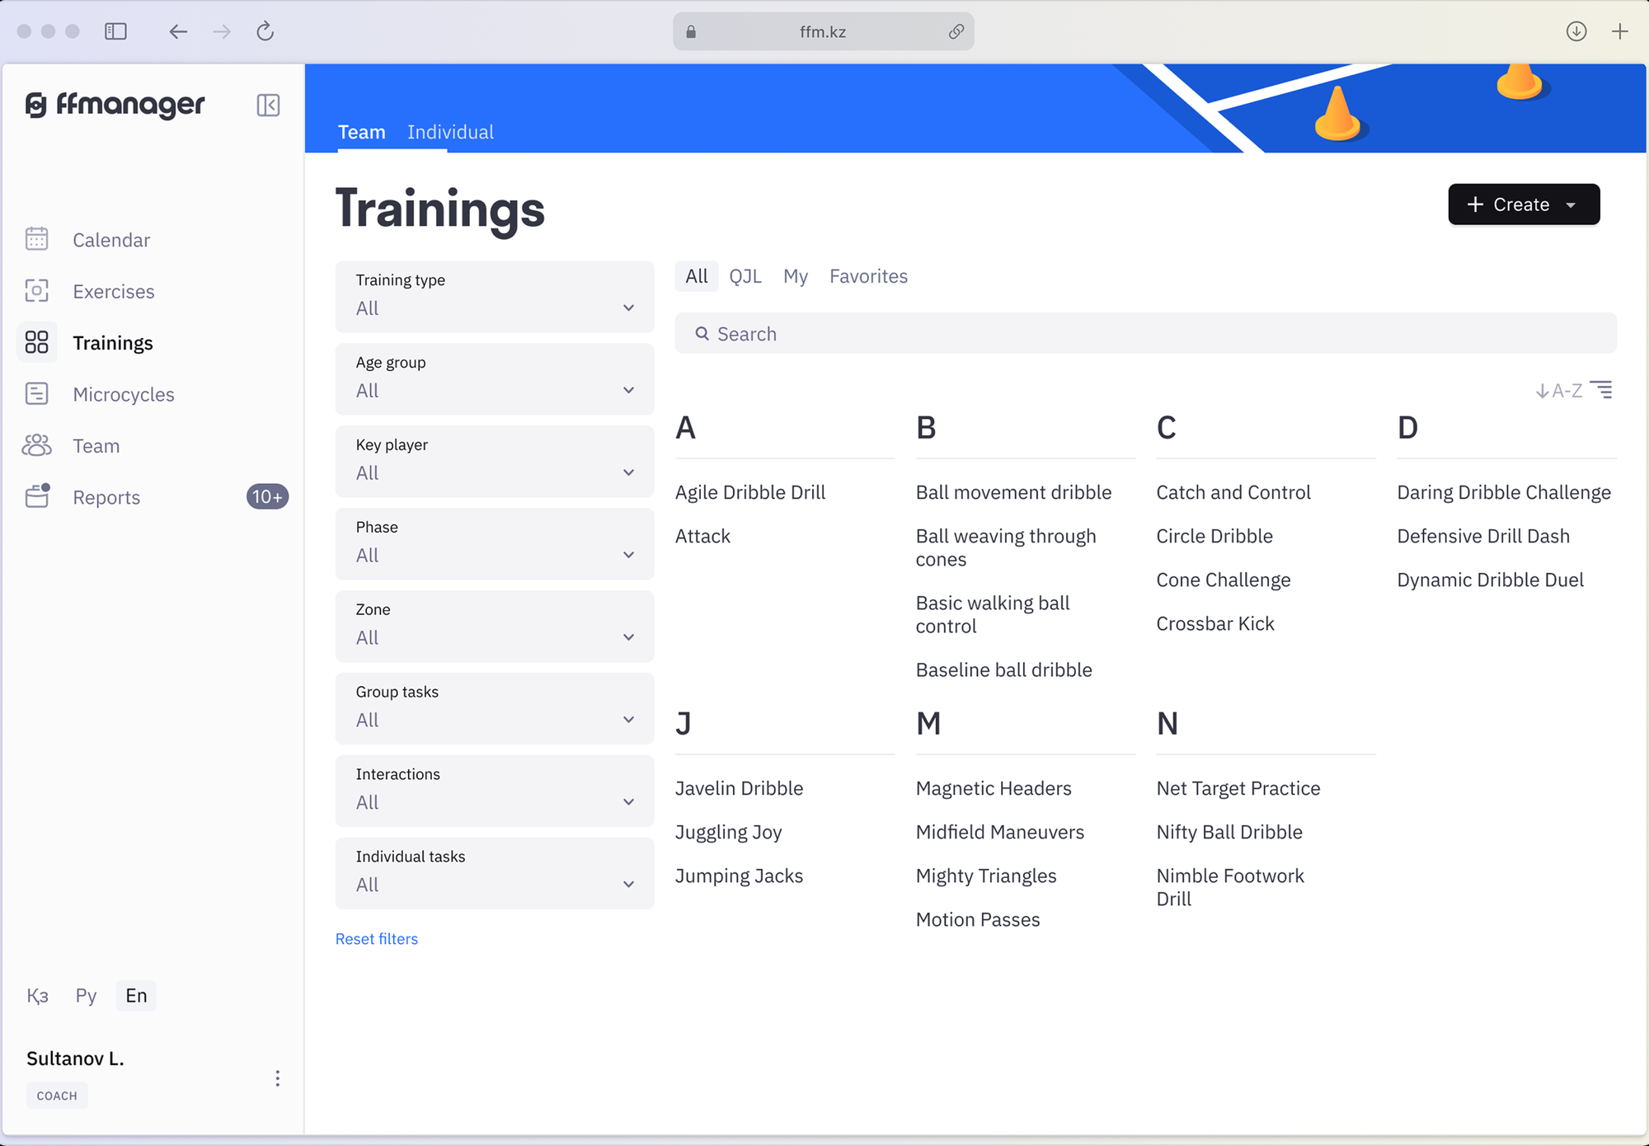The width and height of the screenshot is (1649, 1146).
Task: Click the browser sidebar toggle icon
Action: point(115,31)
